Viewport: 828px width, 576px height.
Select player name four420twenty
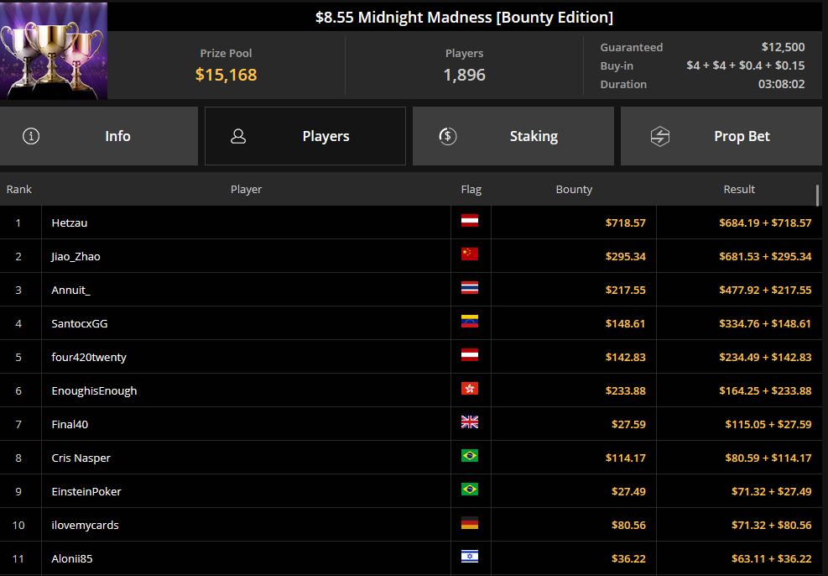[x=89, y=357]
